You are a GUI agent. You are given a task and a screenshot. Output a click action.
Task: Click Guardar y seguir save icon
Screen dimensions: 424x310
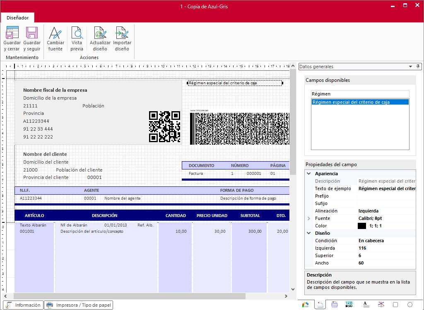pos(32,33)
